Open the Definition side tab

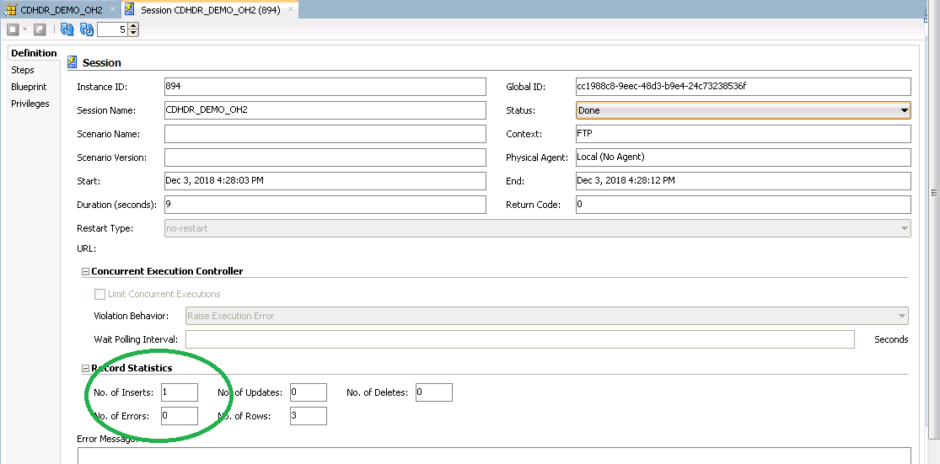pyautogui.click(x=35, y=53)
